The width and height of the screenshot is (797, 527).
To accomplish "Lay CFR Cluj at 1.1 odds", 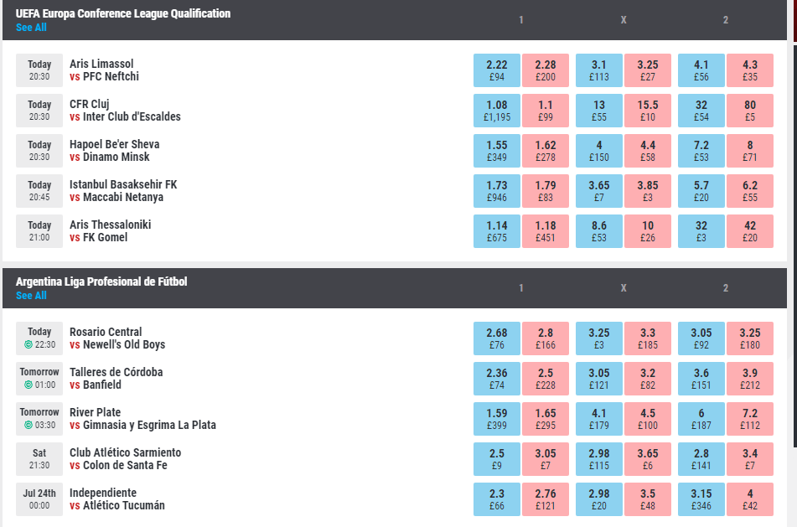I will (546, 111).
